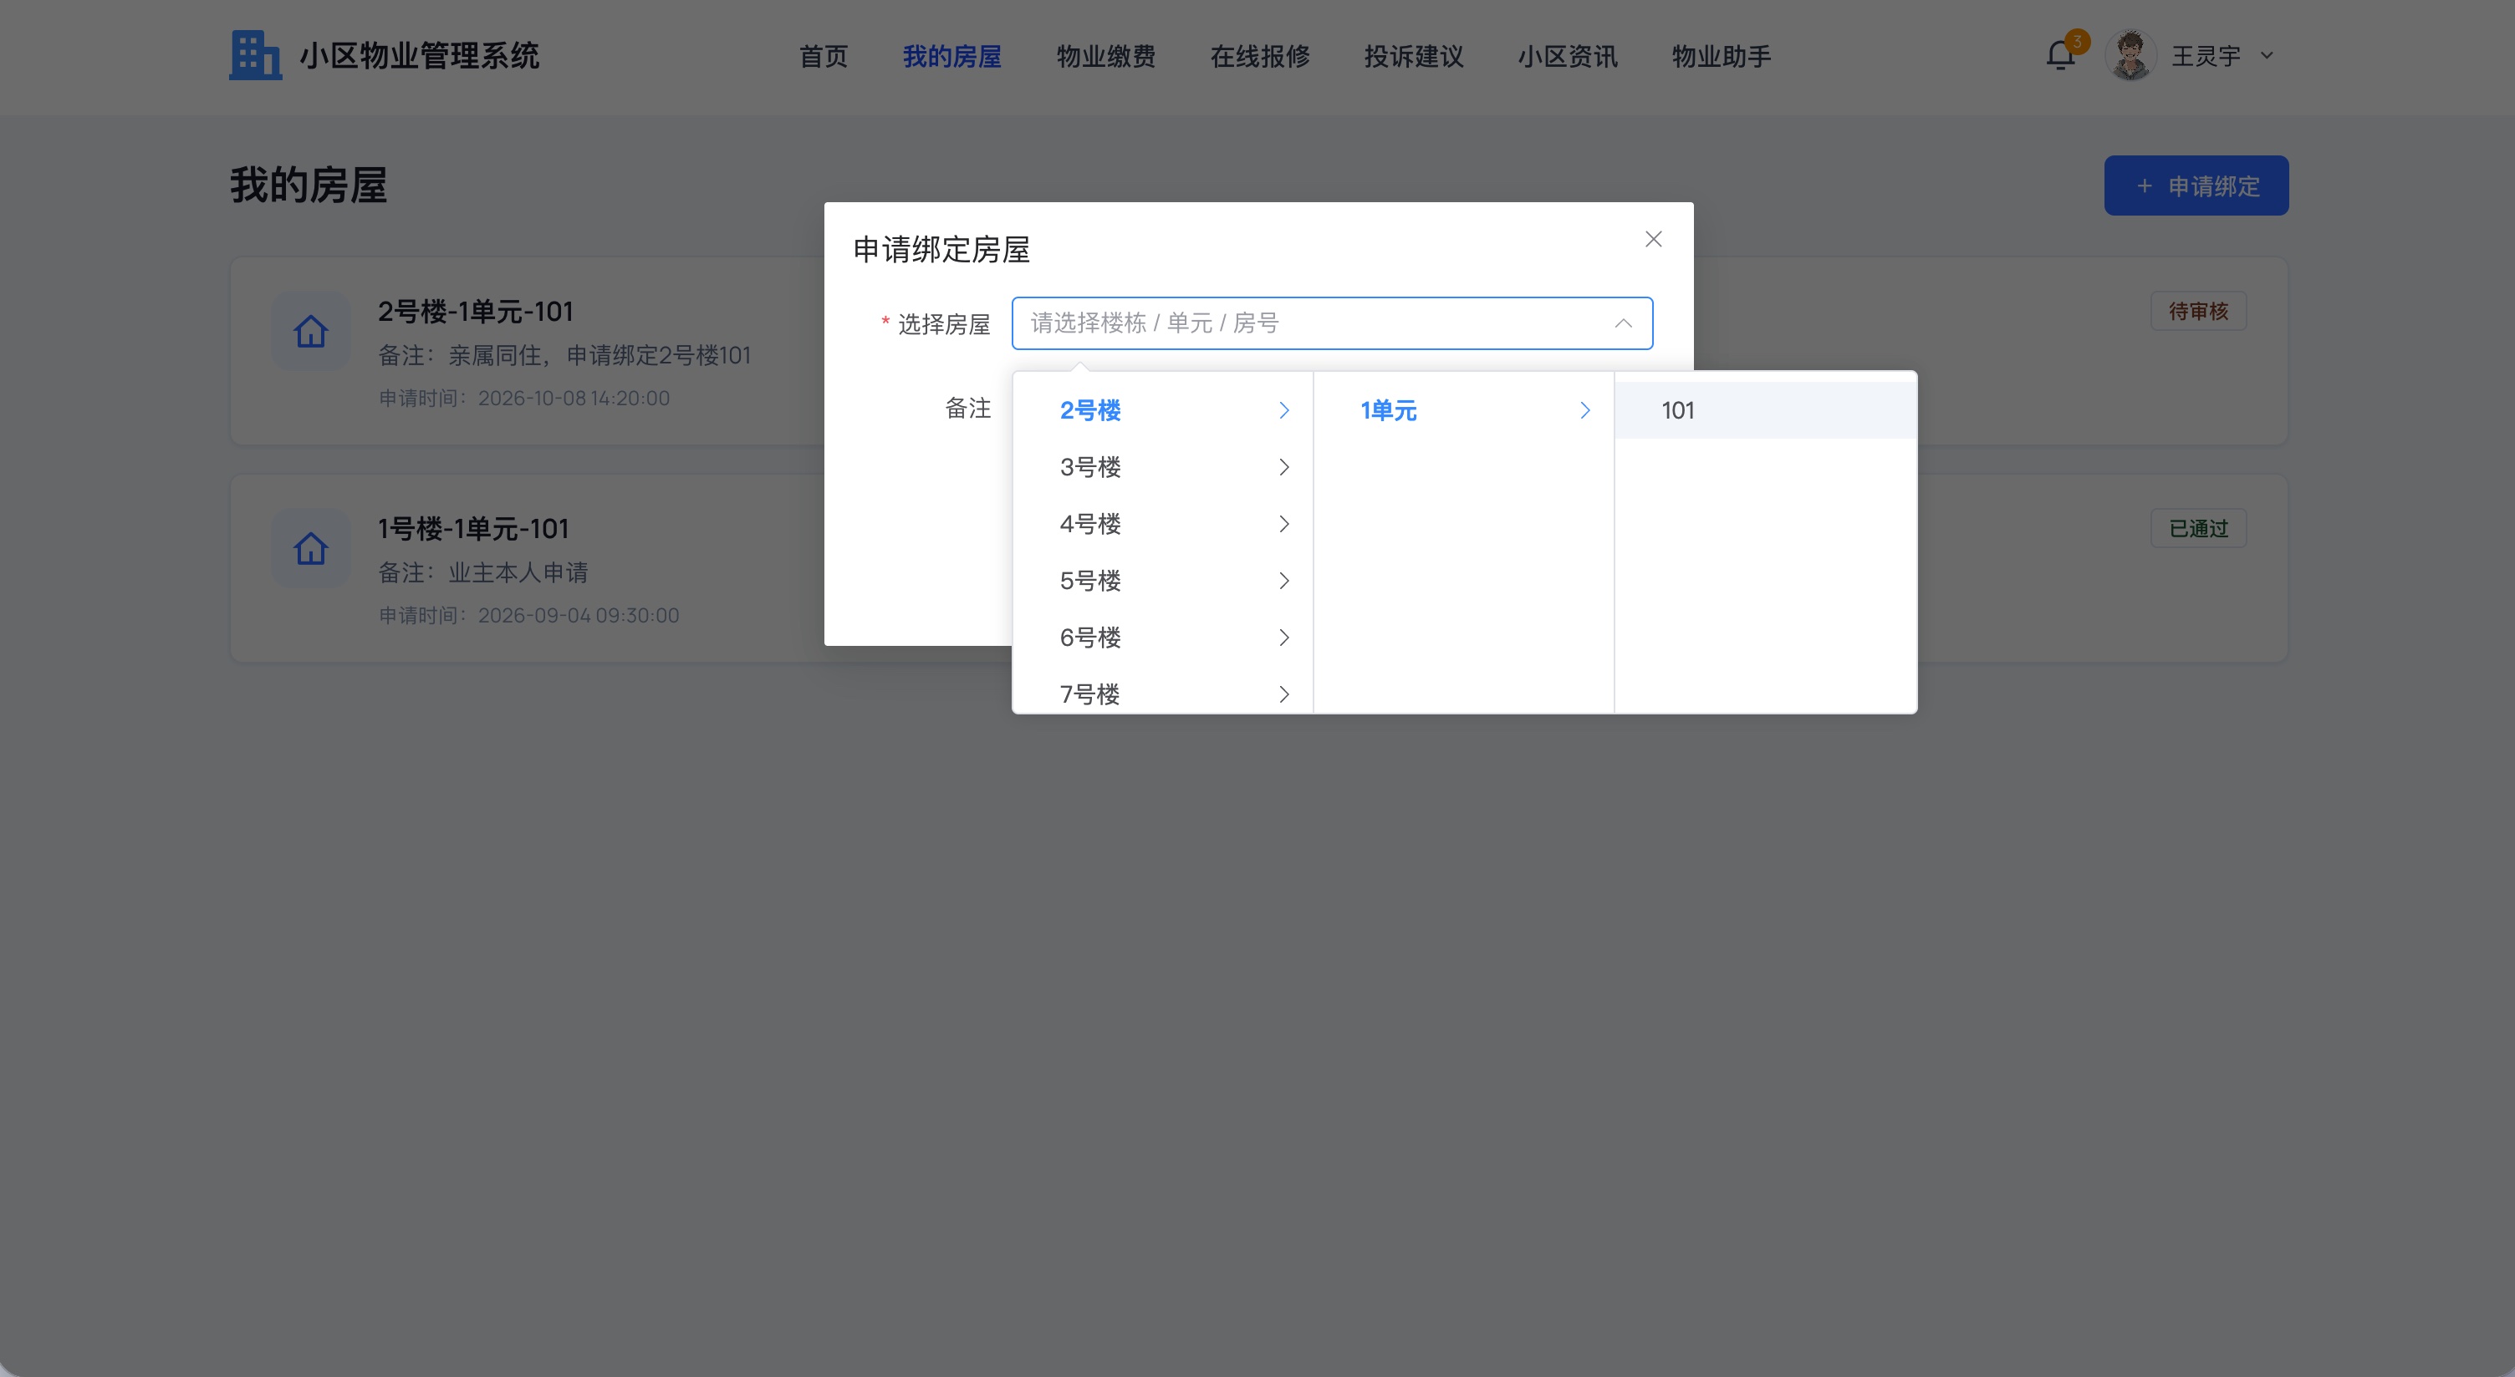The image size is (2515, 1377).
Task: Click the 1号楼-1单元-101 title
Action: point(472,528)
